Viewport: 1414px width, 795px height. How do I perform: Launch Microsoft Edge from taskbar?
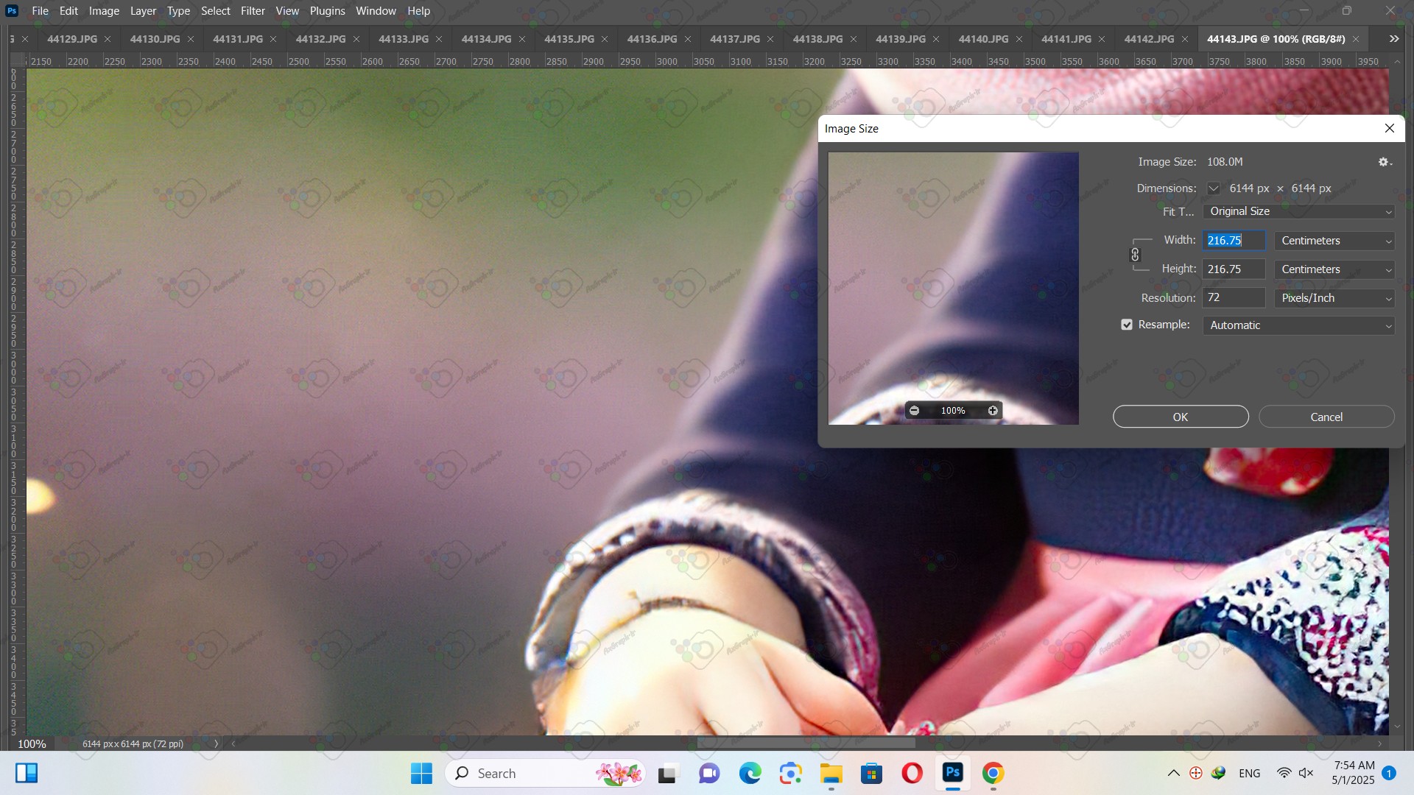(750, 773)
